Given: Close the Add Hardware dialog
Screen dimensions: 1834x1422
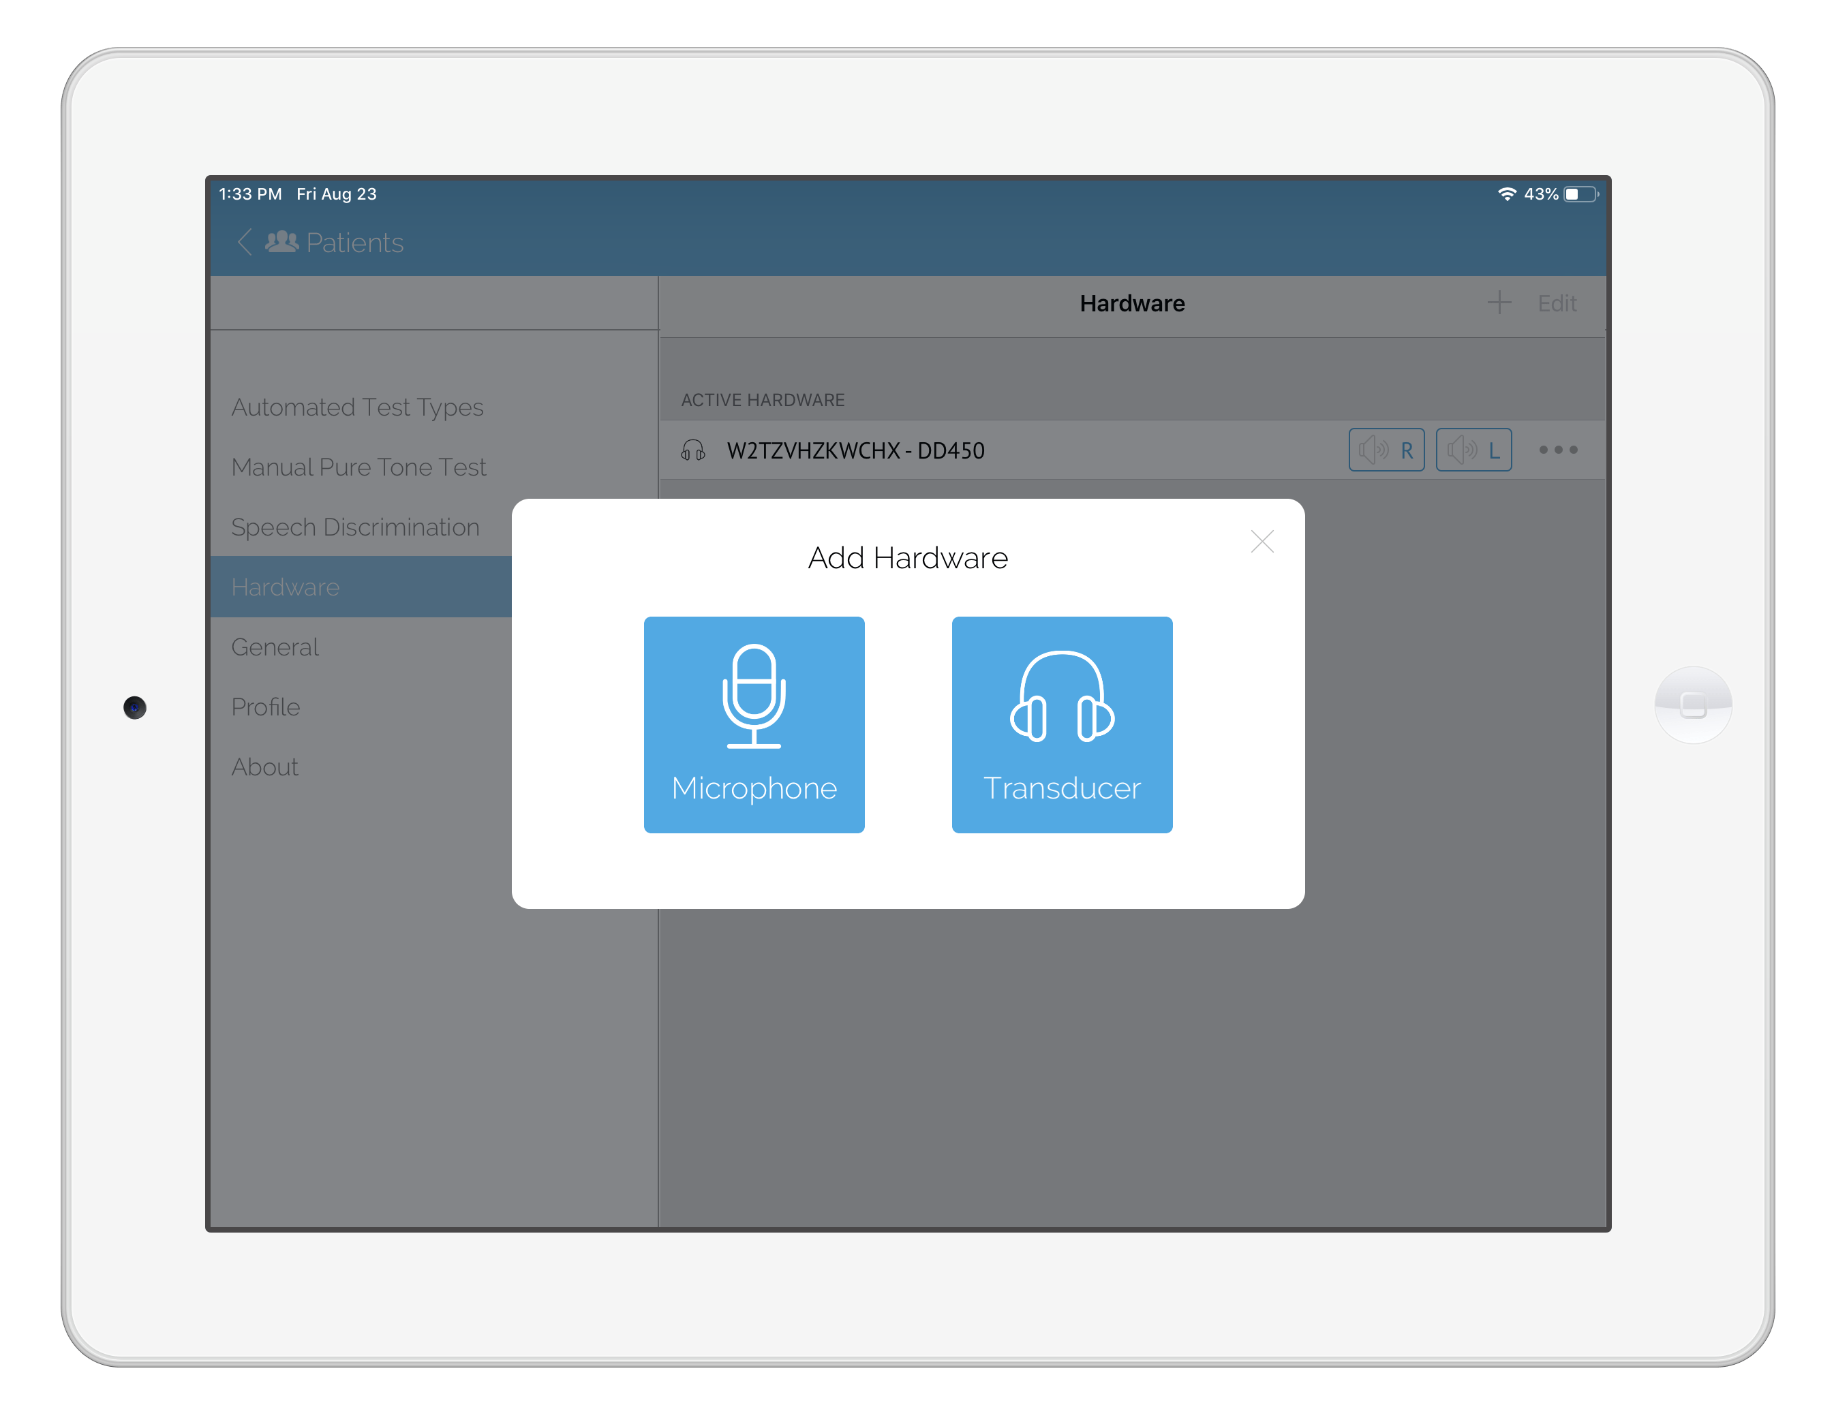Looking at the screenshot, I should (x=1262, y=542).
